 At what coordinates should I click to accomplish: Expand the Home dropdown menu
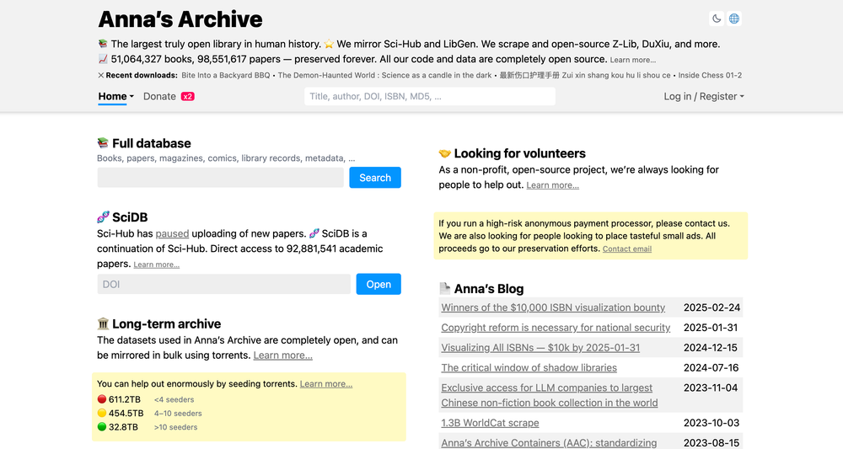click(x=115, y=97)
